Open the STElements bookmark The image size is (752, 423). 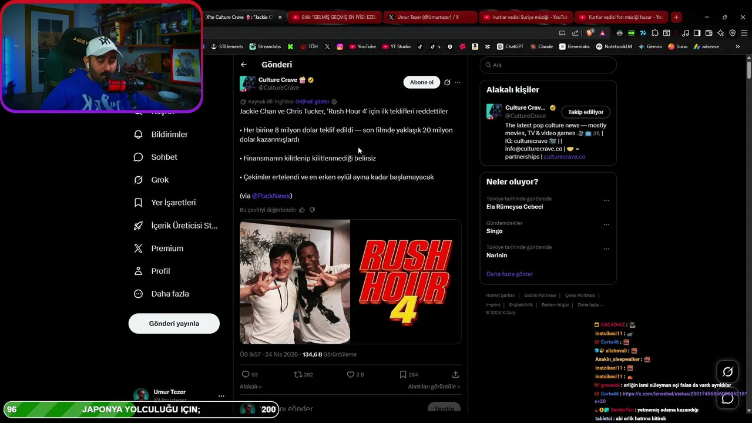tap(227, 46)
